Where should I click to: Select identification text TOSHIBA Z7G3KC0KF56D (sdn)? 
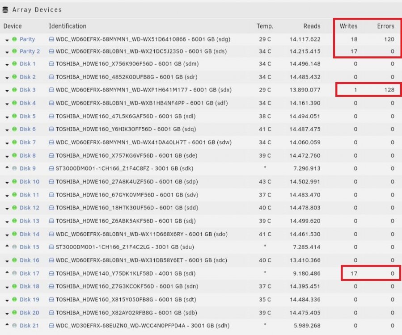(127, 286)
